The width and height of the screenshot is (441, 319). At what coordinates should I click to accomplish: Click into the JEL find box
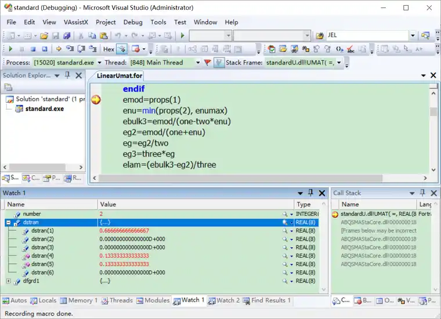[x=367, y=35]
